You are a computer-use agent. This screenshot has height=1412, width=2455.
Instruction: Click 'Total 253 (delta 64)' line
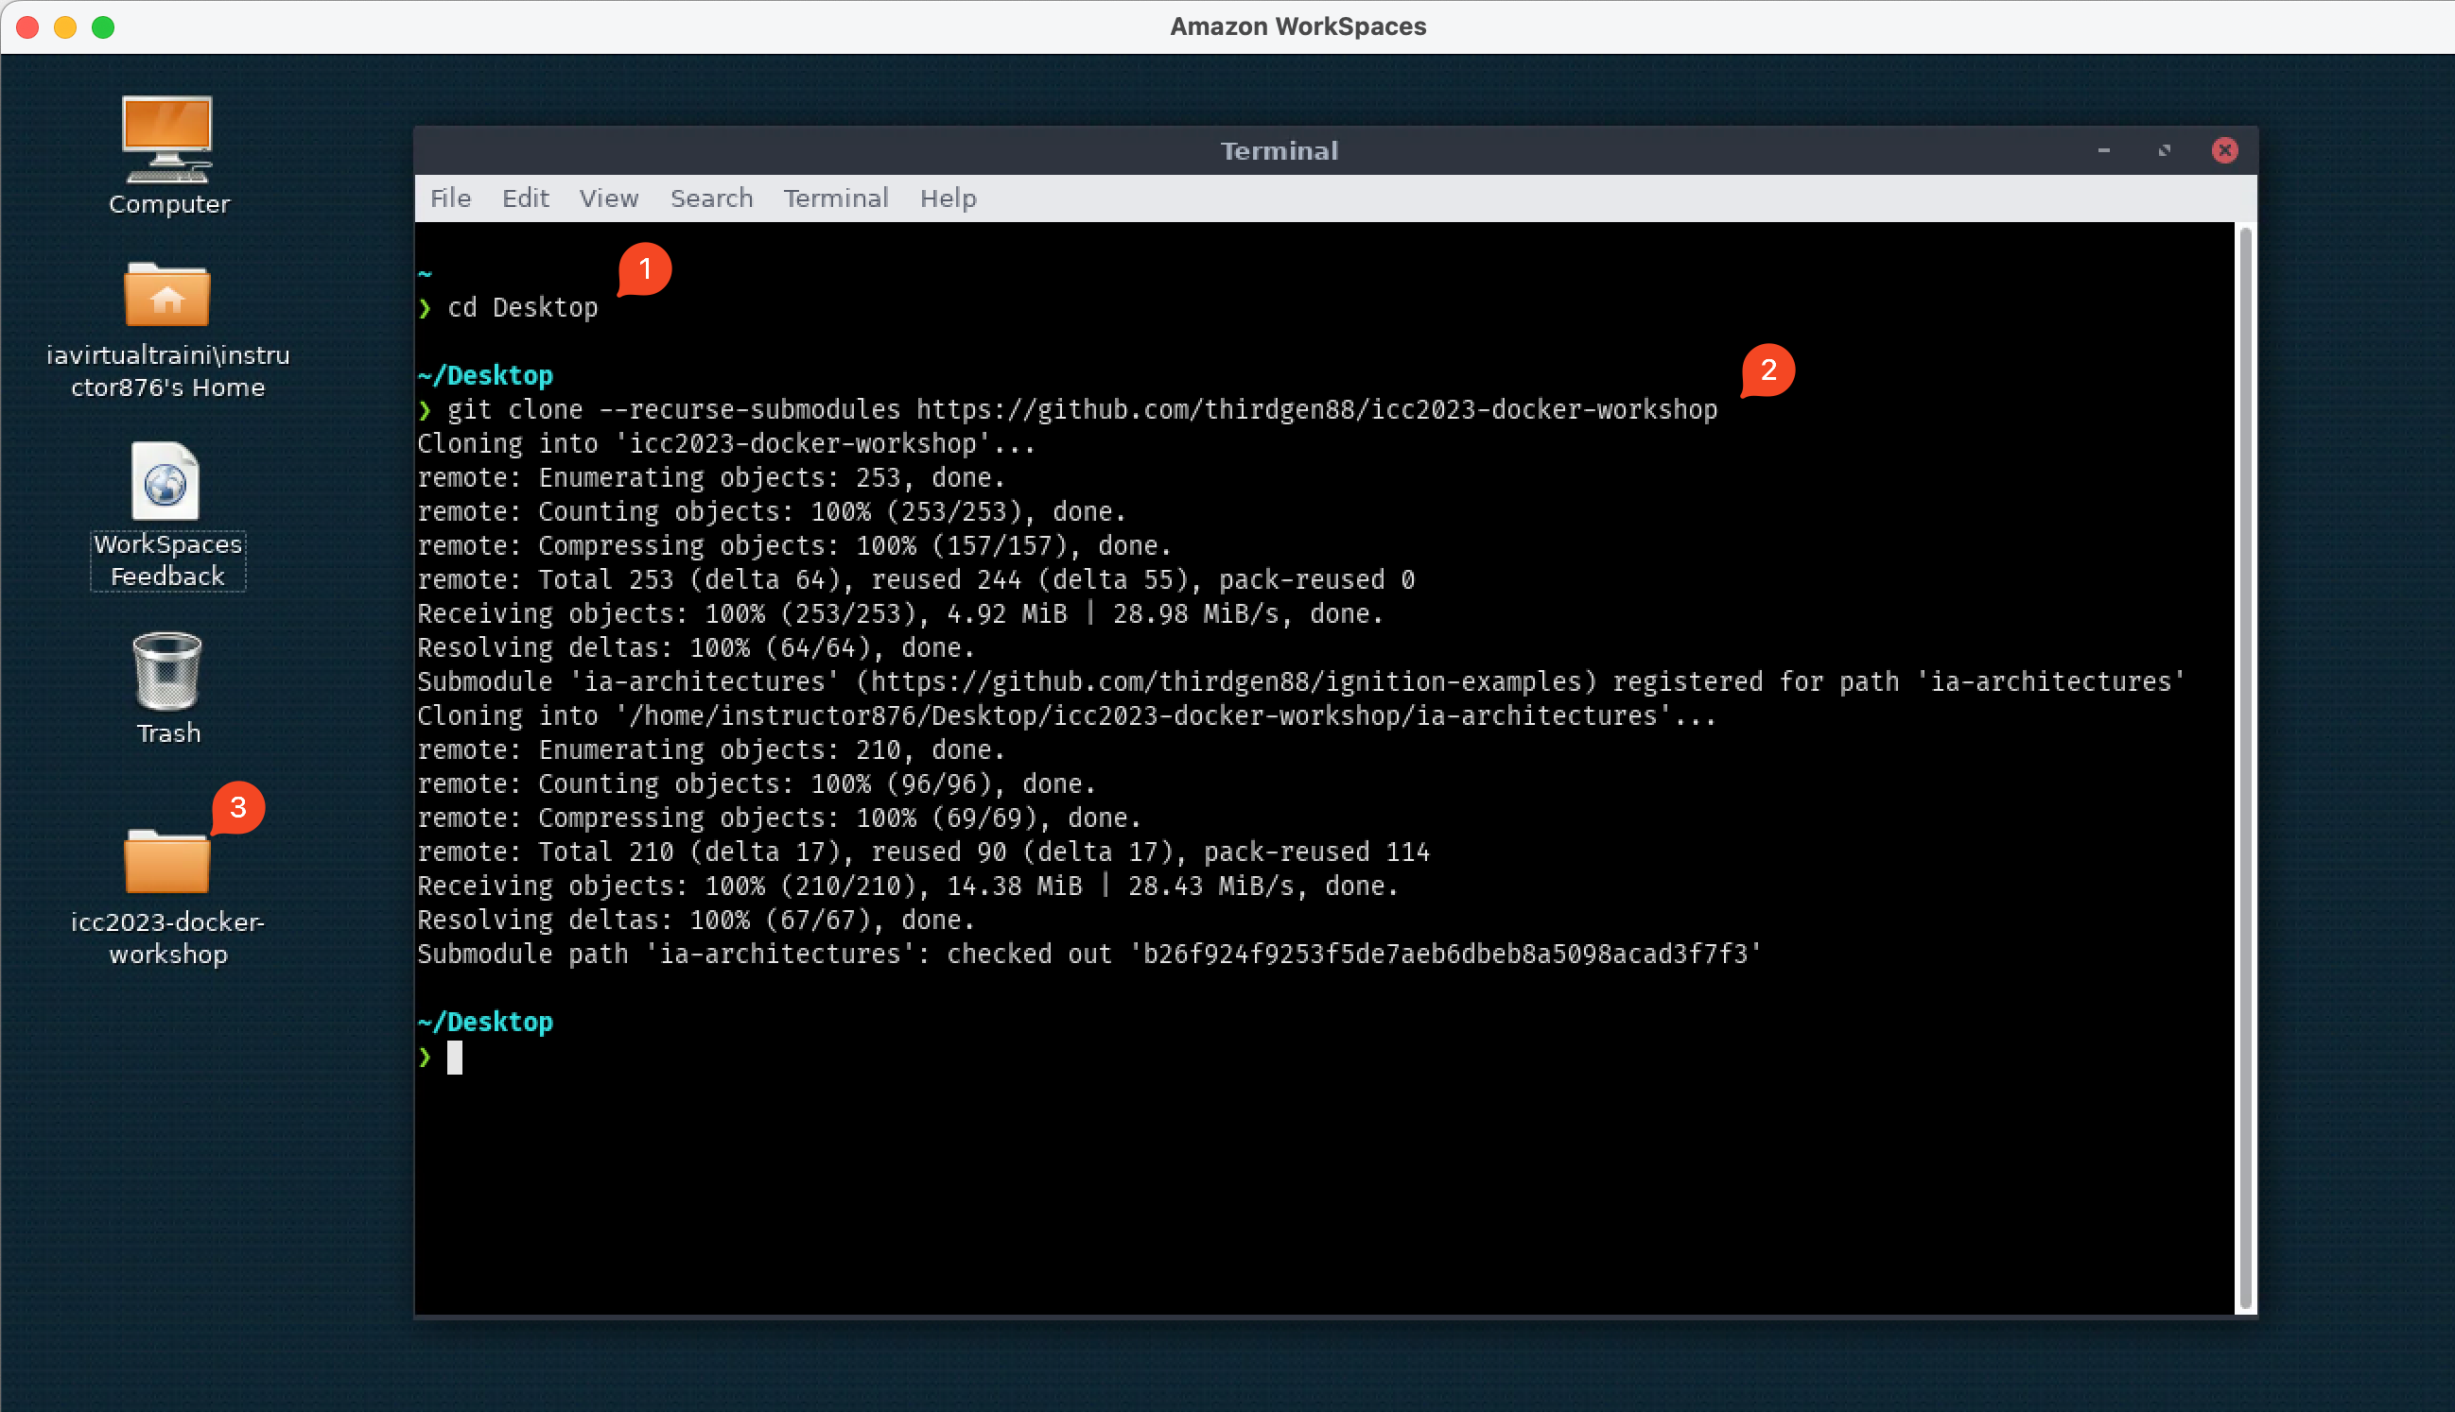916,579
